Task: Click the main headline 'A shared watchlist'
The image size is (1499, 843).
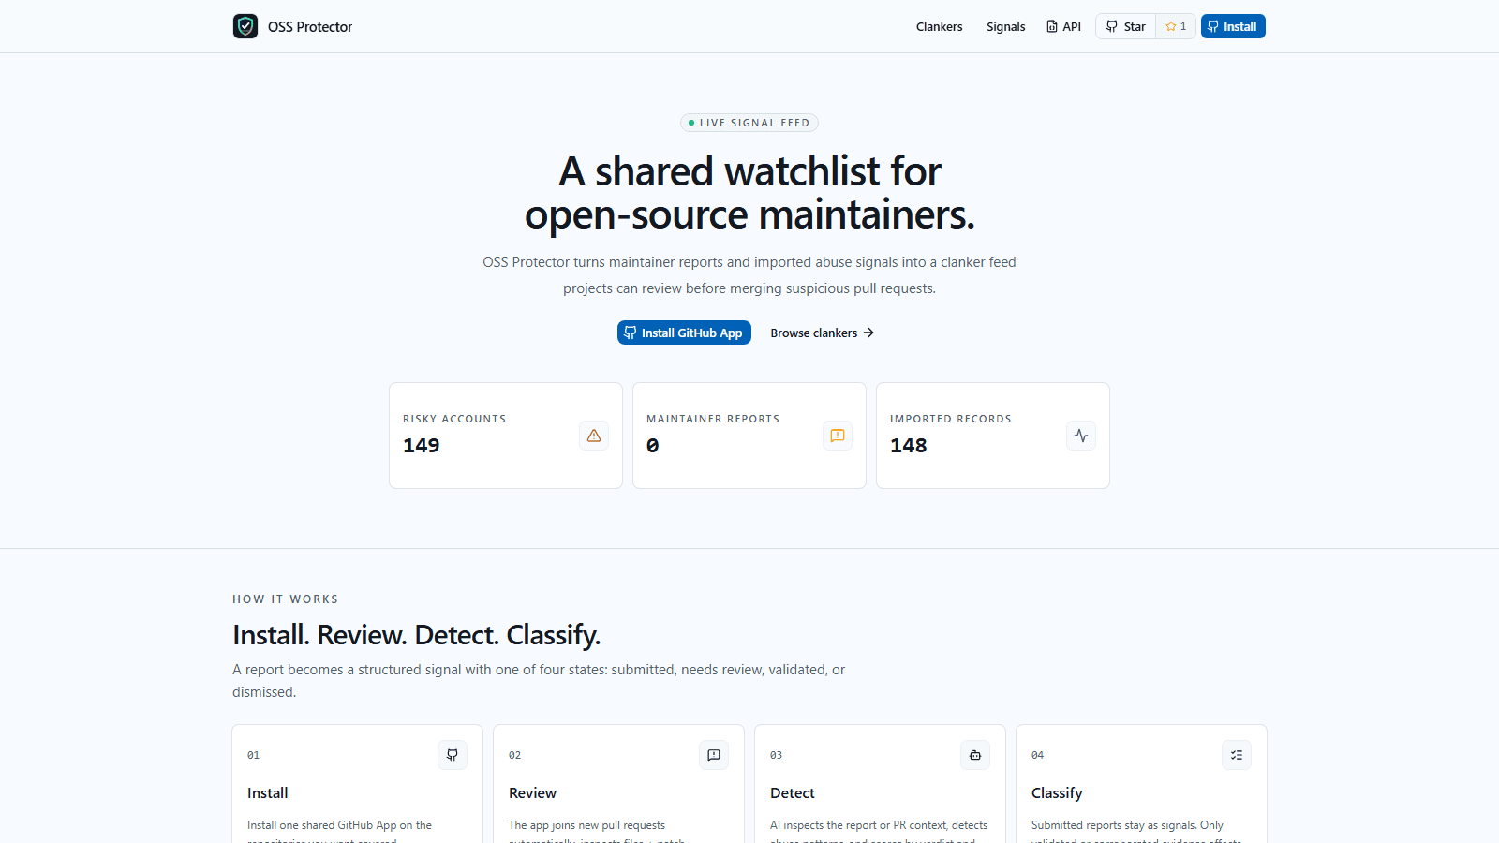Action: click(749, 193)
